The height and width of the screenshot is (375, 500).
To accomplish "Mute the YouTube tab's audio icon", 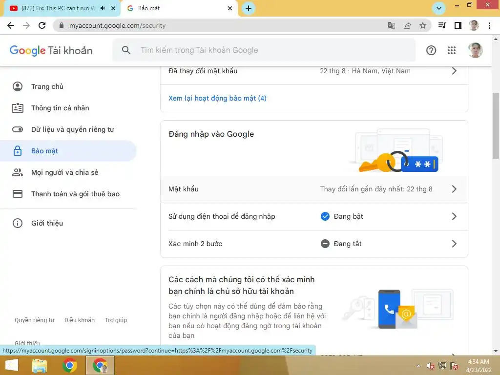I will tap(103, 8).
